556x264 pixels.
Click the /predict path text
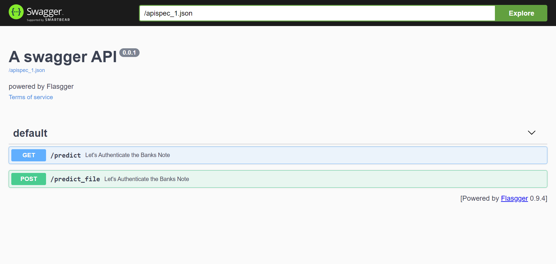66,155
